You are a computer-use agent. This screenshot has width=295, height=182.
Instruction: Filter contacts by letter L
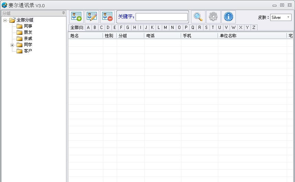coord(159,28)
